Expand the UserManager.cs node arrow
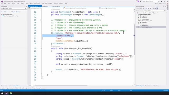The height and width of the screenshot is (95, 169). [x=139, y=19]
